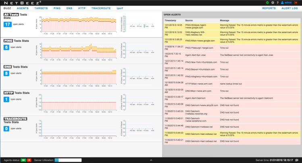Expand the footer panel with the up chevron

pos(151,160)
